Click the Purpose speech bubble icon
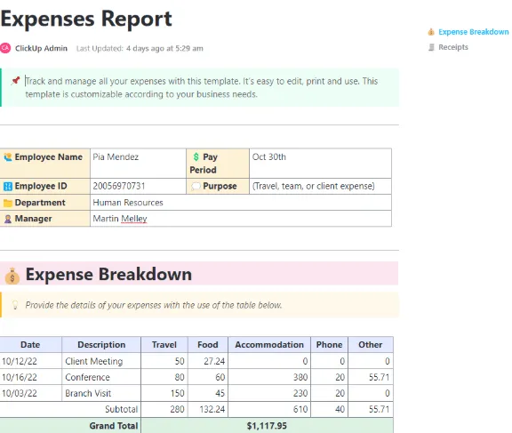Image resolution: width=512 pixels, height=433 pixels. pyautogui.click(x=196, y=186)
